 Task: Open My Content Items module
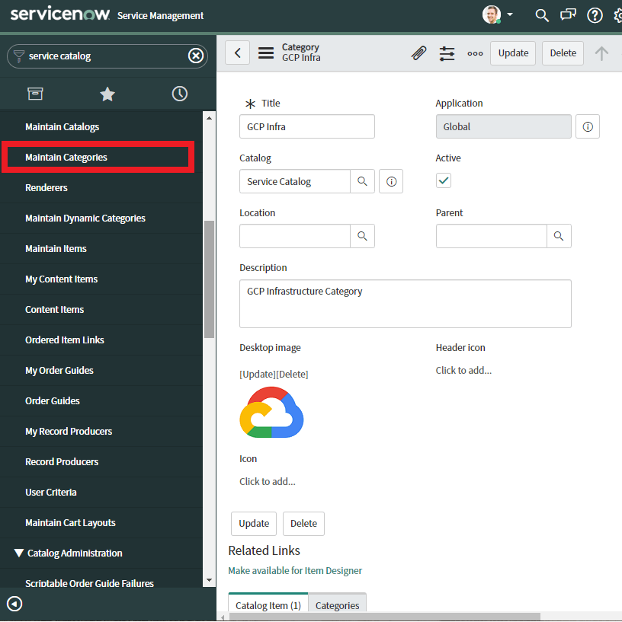tap(61, 279)
